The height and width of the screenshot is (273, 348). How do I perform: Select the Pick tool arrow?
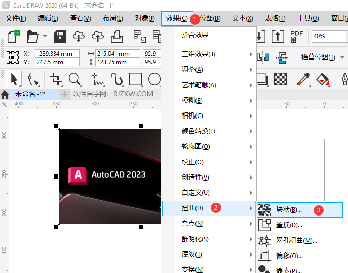(x=14, y=79)
